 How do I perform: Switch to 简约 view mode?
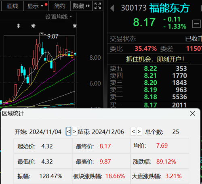(x=60, y=6)
